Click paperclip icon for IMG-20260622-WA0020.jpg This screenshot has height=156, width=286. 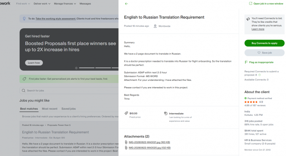126,147
